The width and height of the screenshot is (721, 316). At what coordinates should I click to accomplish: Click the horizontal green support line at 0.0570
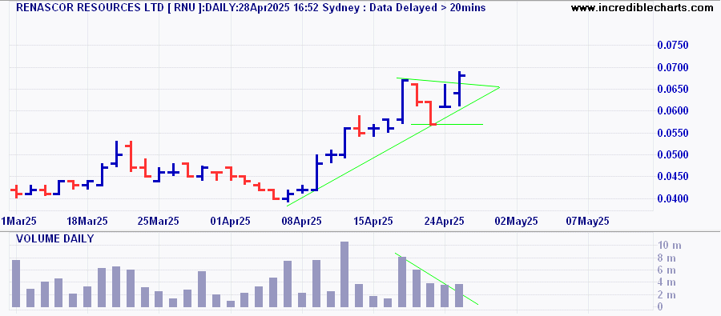[446, 125]
